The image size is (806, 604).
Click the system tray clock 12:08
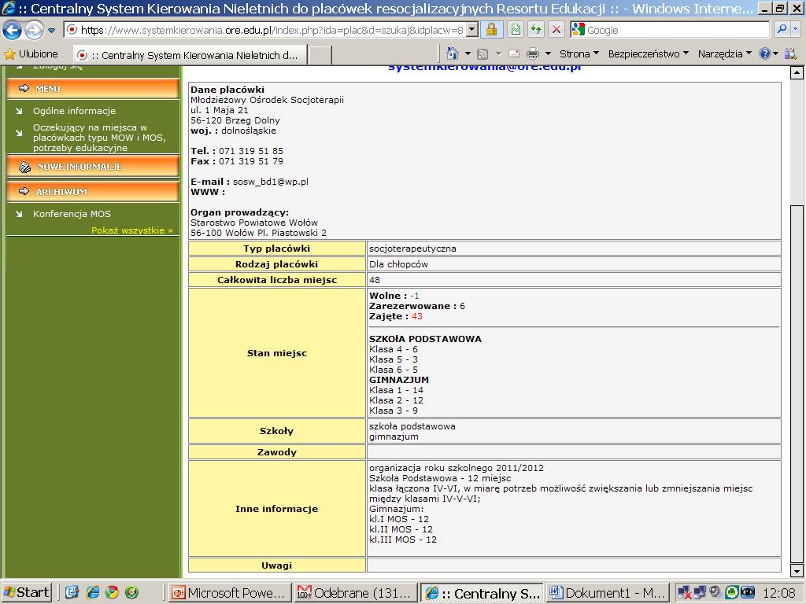(778, 593)
